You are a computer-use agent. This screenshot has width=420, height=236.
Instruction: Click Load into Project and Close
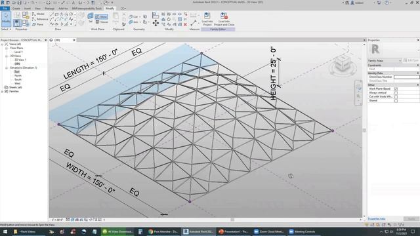224,19
